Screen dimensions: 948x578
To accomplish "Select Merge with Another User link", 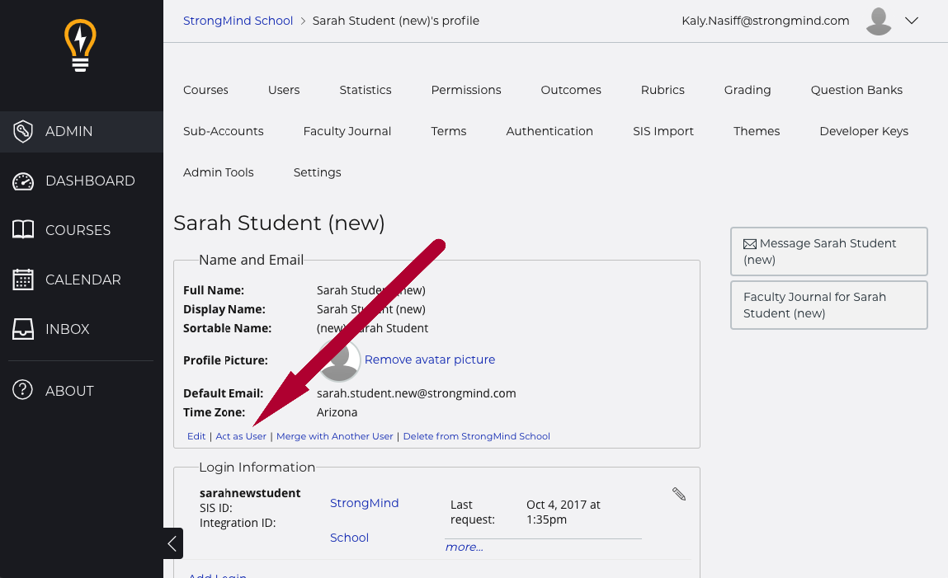I will pos(334,436).
